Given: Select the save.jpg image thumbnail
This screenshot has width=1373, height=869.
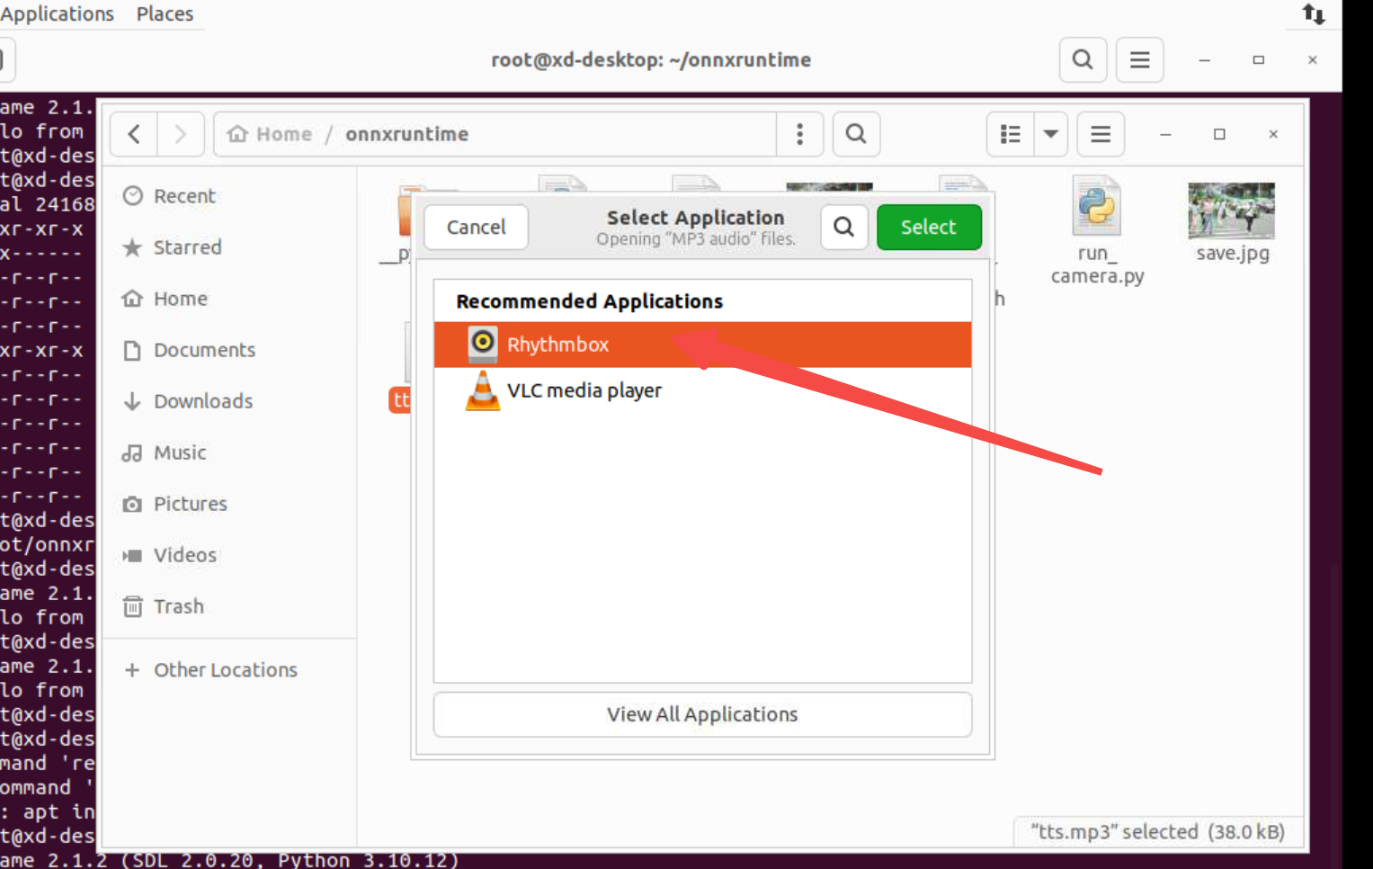Looking at the screenshot, I should [1231, 211].
